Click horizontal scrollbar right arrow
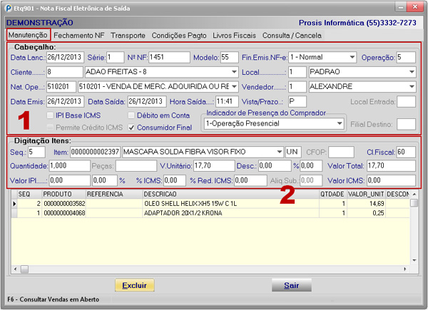428x310 pixels. point(405,269)
